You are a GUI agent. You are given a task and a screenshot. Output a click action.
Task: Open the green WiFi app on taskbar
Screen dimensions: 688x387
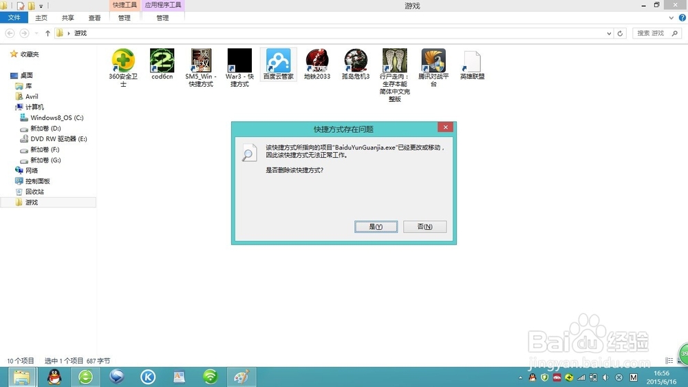[x=210, y=377]
